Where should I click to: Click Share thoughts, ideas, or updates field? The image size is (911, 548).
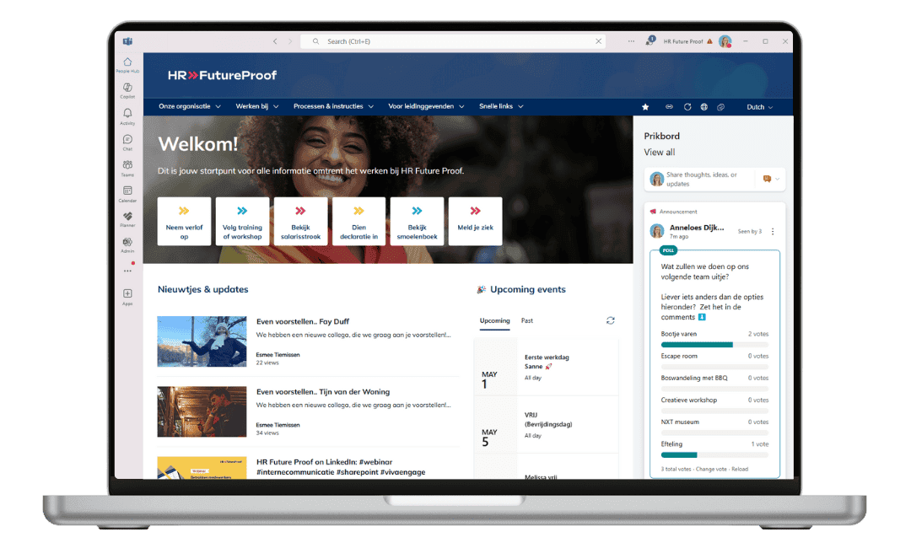(x=709, y=179)
